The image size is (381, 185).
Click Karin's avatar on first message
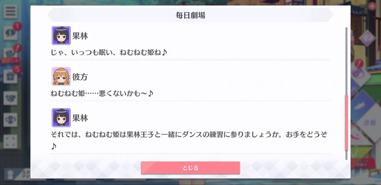[x=61, y=35]
